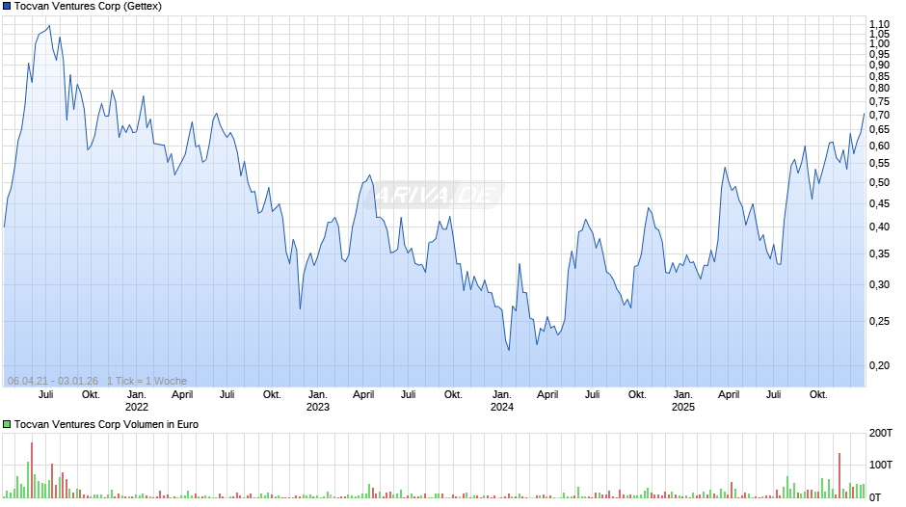Click the '0,20' price axis label
The image size is (906, 507).
click(879, 365)
